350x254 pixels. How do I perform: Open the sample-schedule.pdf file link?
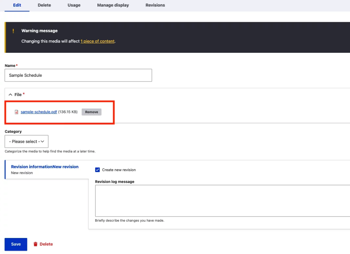[x=39, y=112]
